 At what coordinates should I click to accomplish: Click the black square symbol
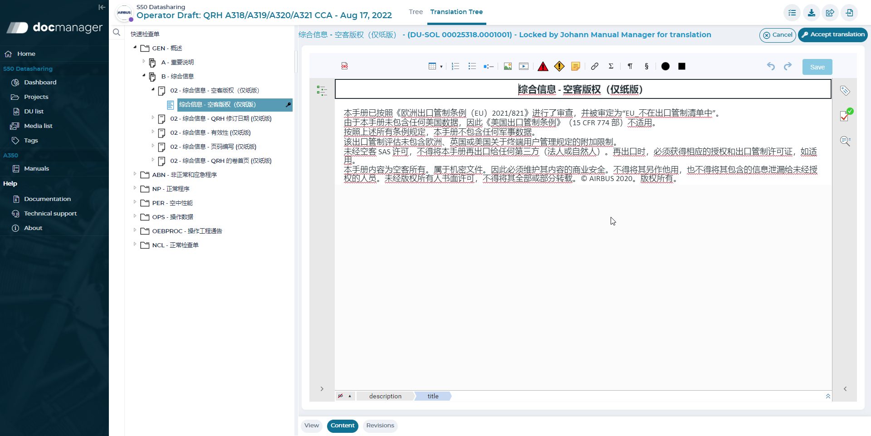[x=682, y=66]
